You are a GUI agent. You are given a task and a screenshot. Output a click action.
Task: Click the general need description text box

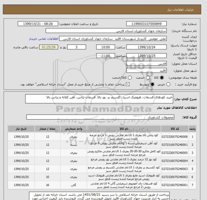click(x=99, y=99)
